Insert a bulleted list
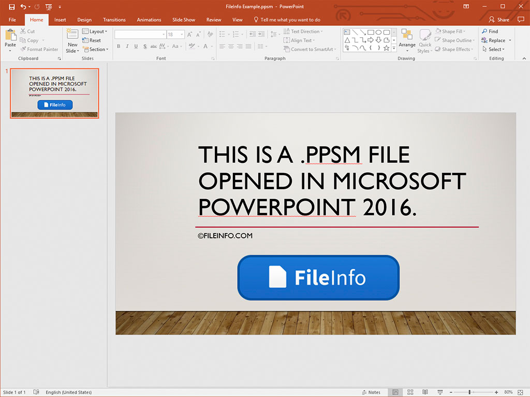 (x=222, y=34)
